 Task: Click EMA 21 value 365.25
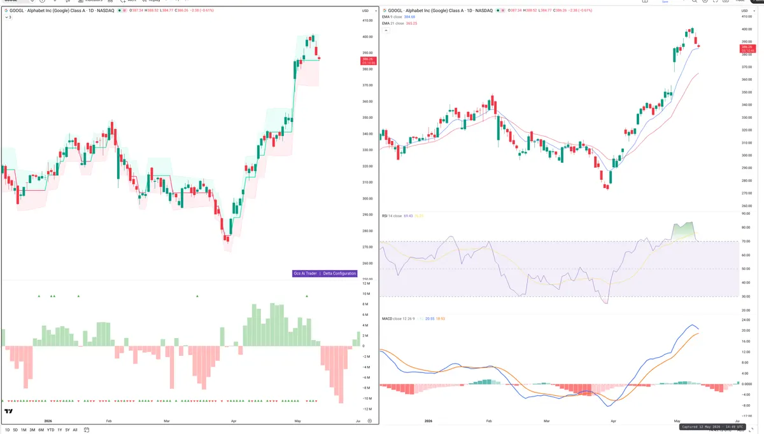(411, 24)
